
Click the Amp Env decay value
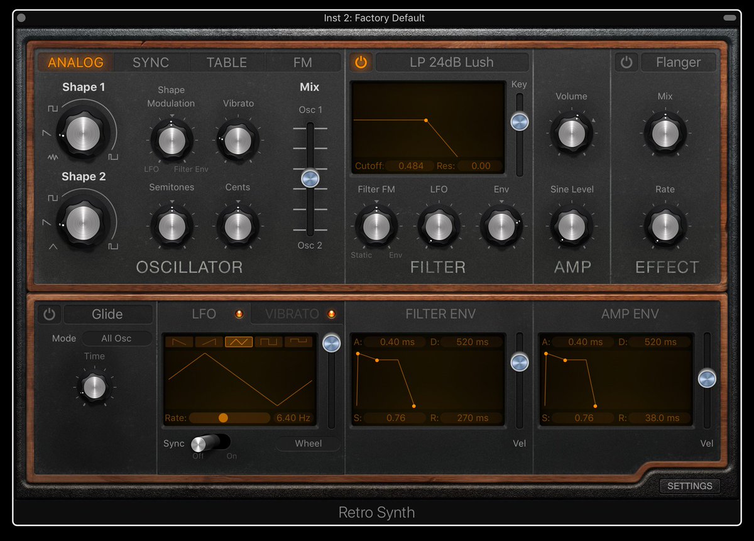660,342
